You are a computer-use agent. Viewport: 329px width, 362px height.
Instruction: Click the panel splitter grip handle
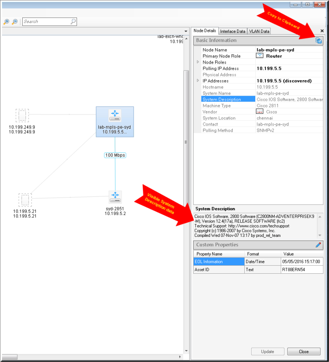(x=186, y=142)
